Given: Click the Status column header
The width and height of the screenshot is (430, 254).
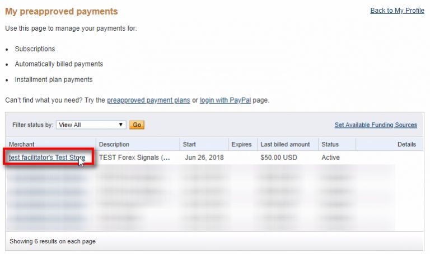Looking at the screenshot, I should click(x=330, y=145).
